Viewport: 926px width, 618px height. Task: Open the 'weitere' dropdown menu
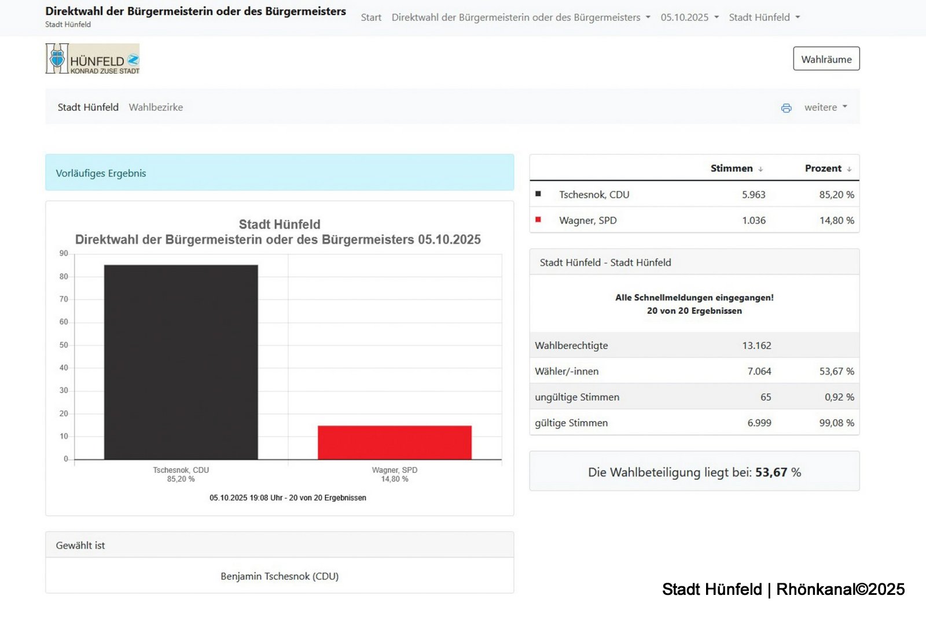825,108
